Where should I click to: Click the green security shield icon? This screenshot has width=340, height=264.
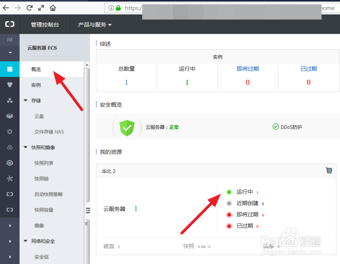pos(127,128)
